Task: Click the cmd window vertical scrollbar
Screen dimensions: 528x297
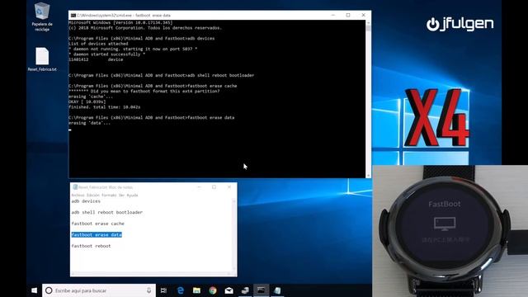Action: (x=368, y=99)
